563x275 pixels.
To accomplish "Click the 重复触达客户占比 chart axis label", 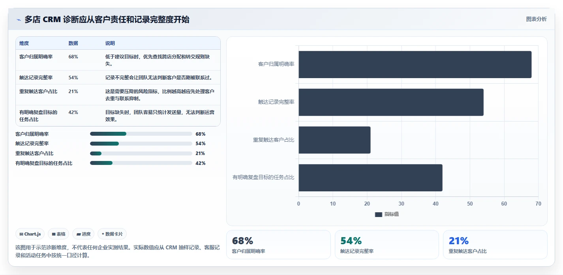I will pyautogui.click(x=274, y=140).
